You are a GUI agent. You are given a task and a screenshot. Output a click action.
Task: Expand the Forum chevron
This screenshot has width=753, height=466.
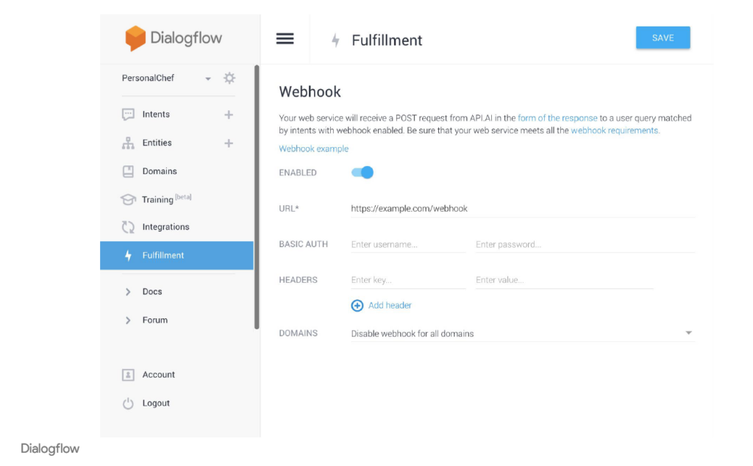pyautogui.click(x=128, y=320)
